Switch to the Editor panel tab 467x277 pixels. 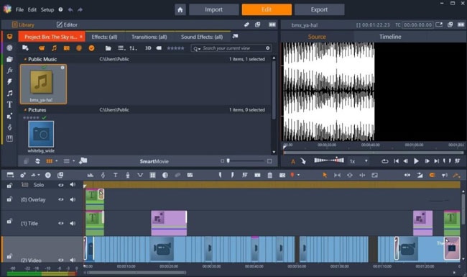point(67,24)
